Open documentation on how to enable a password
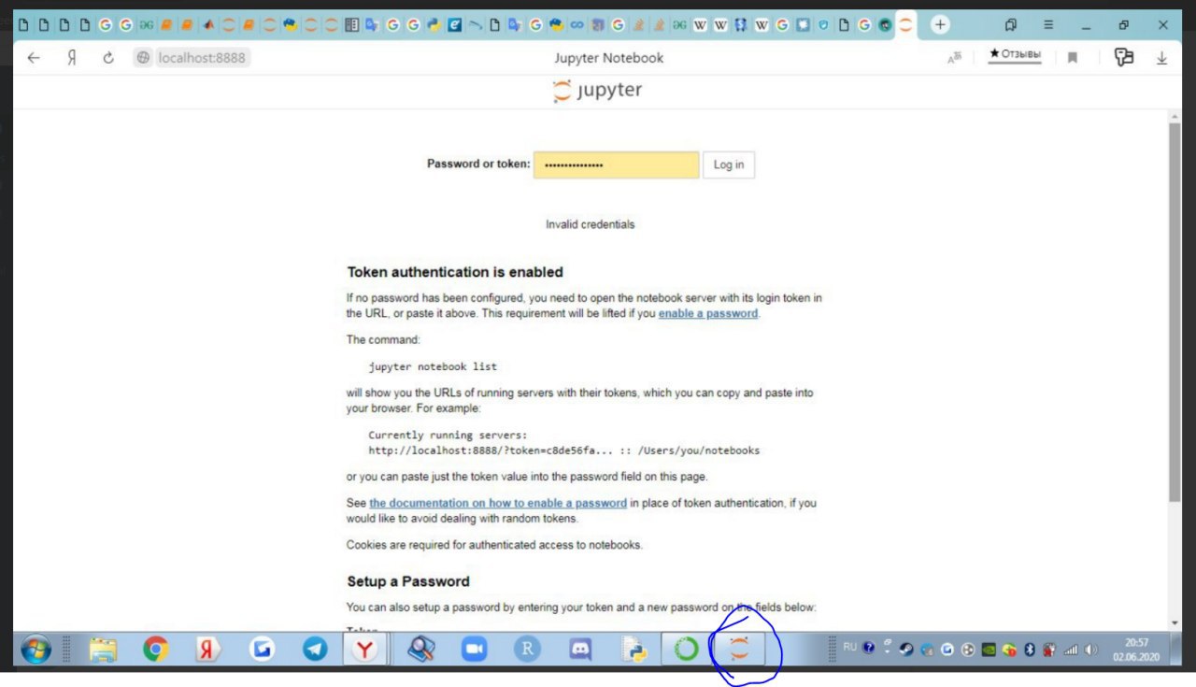1196x687 pixels. (x=498, y=503)
